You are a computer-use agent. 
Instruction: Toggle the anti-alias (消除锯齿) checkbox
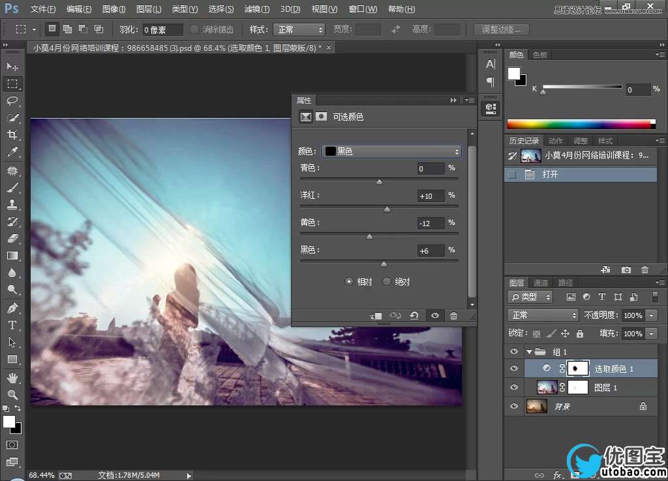194,29
